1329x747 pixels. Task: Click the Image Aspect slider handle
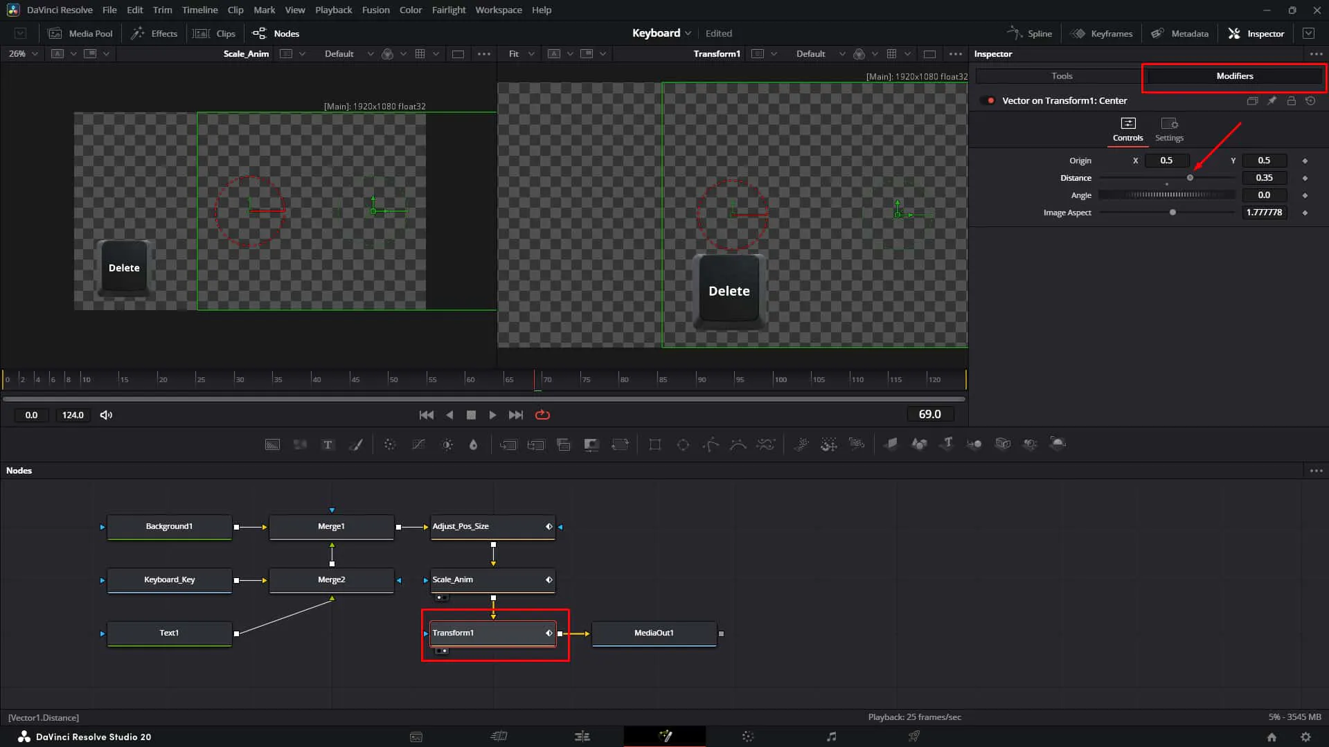[1172, 213]
